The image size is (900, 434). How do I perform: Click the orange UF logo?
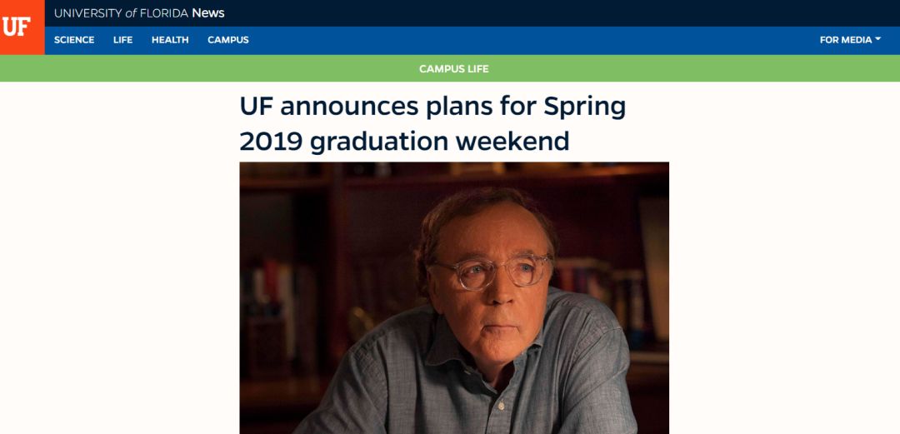tap(22, 27)
